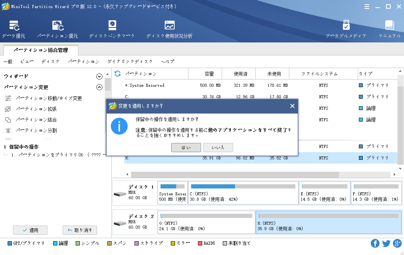404x255 pixels.
Task: Select パーティション拡張 in the sidebar
Action: click(36, 109)
